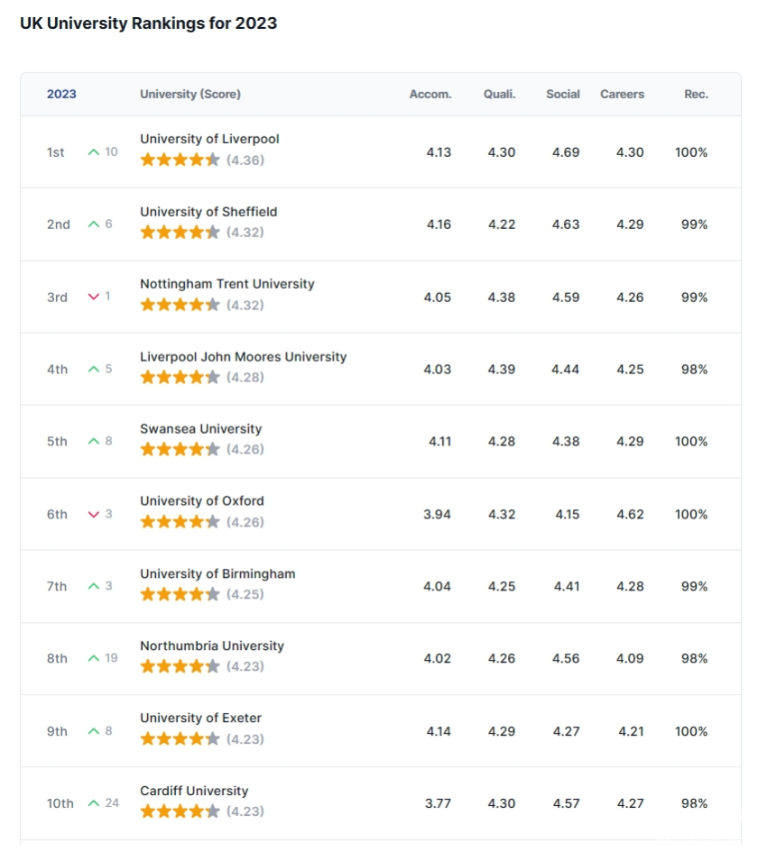Click the red down arrow in the 3rd row

[94, 297]
